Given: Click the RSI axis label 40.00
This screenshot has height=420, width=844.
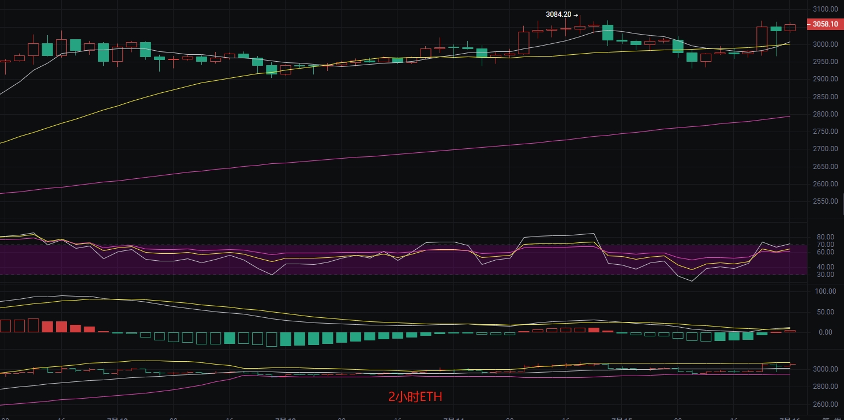Looking at the screenshot, I should pos(825,267).
